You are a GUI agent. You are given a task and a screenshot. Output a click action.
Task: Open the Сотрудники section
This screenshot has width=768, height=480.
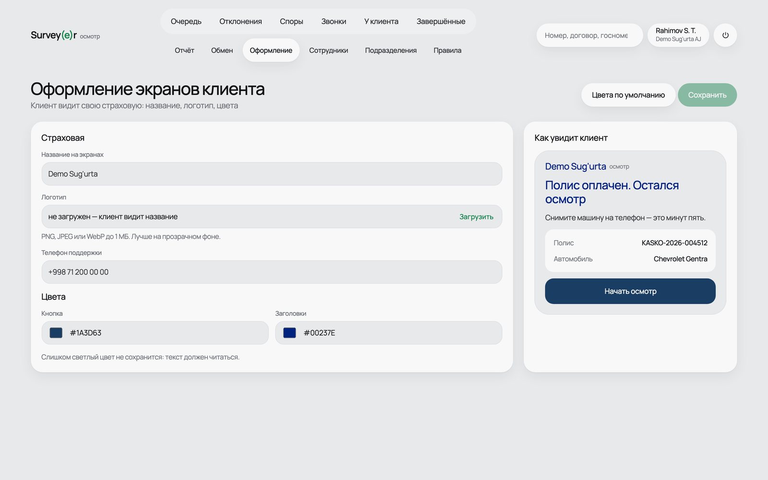point(328,50)
